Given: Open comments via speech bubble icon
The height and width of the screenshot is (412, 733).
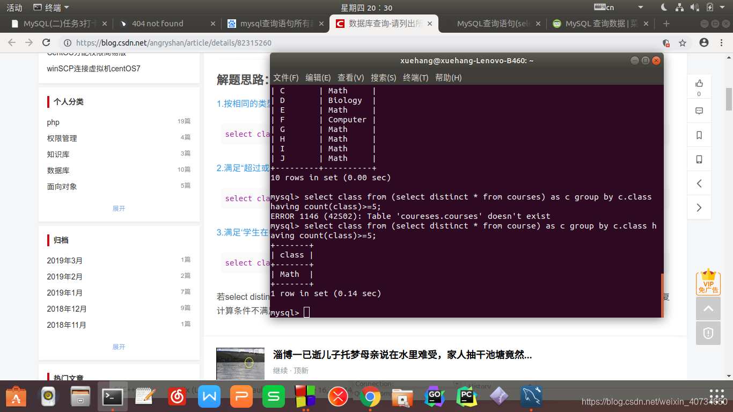Looking at the screenshot, I should click(699, 111).
